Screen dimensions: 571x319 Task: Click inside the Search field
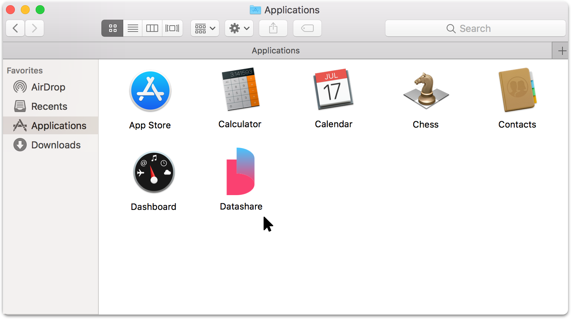(476, 28)
